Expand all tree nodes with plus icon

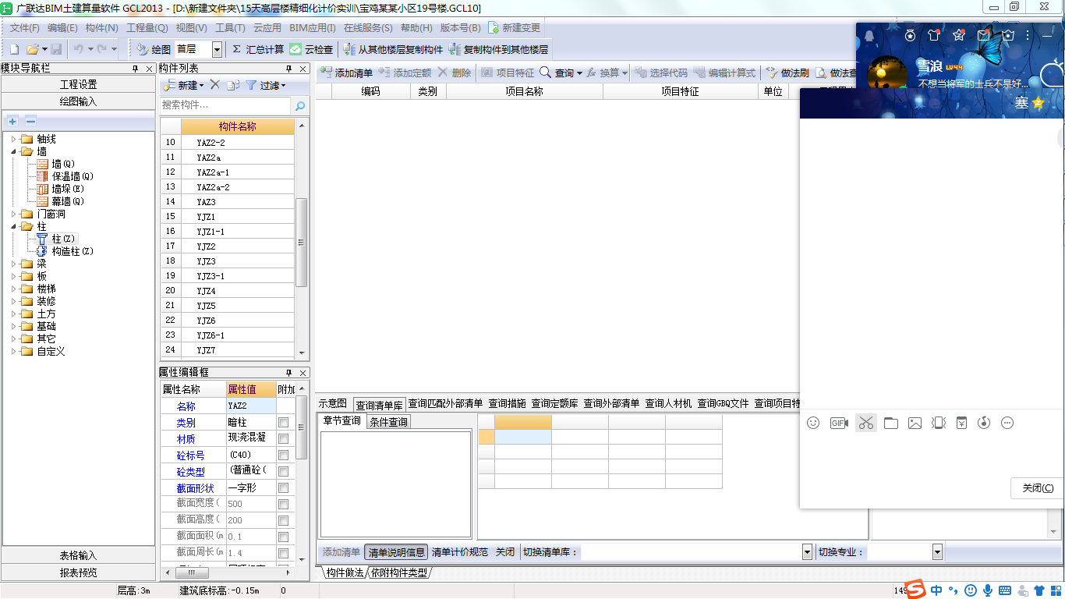point(12,121)
